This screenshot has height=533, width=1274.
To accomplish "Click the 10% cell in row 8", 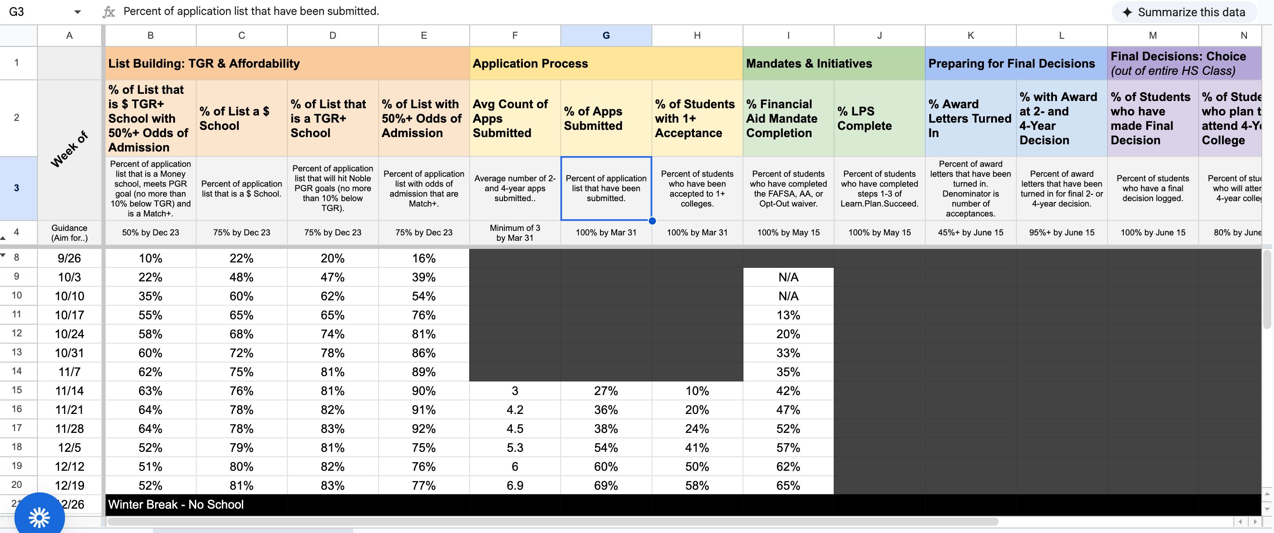I will [150, 258].
